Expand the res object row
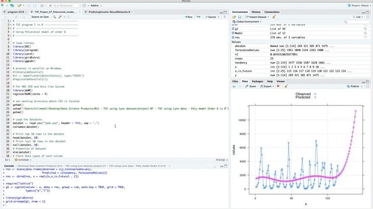The height and width of the screenshot is (209, 373). 233,37
